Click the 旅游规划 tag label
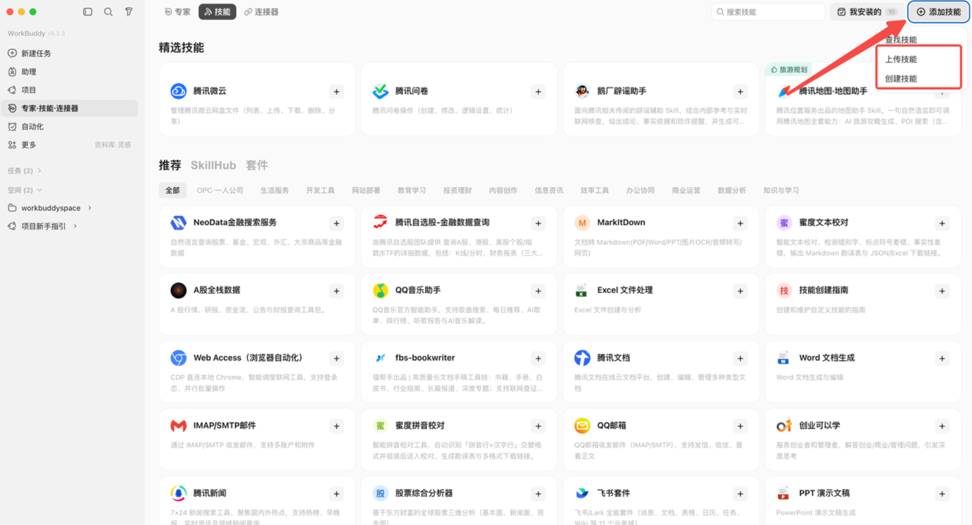This screenshot has width=972, height=525. tap(789, 70)
